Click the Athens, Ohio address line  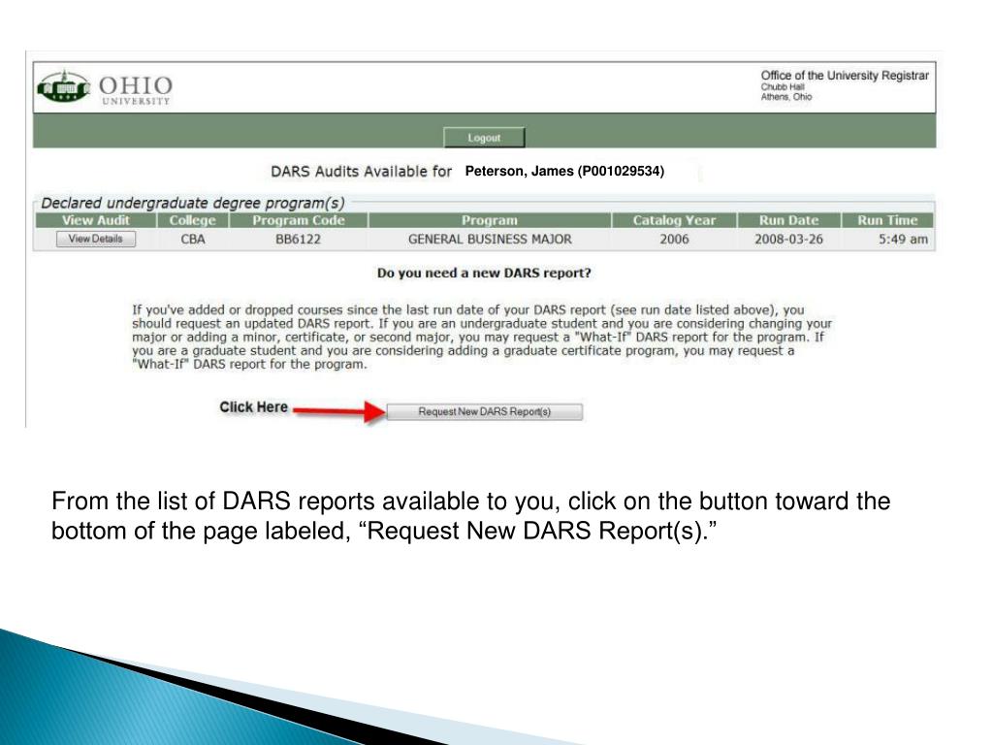[785, 97]
